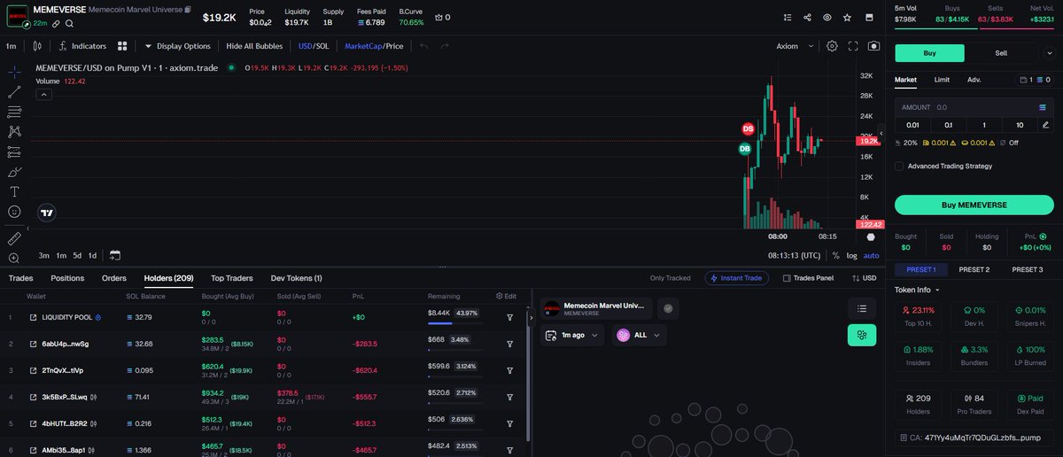Click the Buy MEMEVERSE button

pos(974,205)
